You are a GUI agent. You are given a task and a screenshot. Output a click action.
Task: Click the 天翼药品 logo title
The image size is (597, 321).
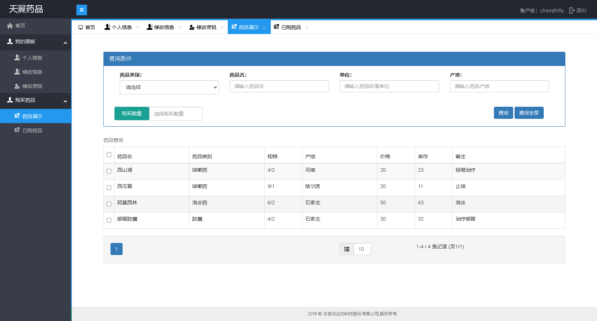pyautogui.click(x=26, y=9)
